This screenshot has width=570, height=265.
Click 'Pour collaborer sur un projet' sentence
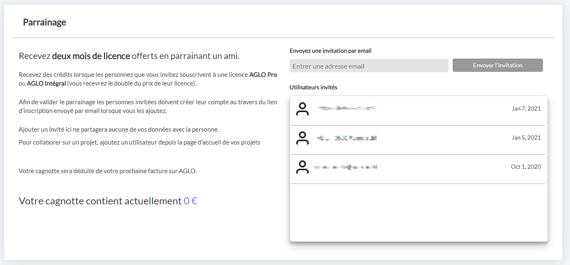(x=139, y=142)
